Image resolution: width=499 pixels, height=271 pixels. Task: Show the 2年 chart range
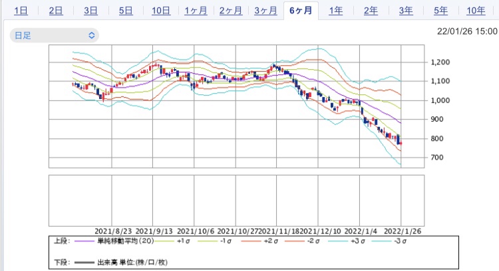[x=371, y=11]
